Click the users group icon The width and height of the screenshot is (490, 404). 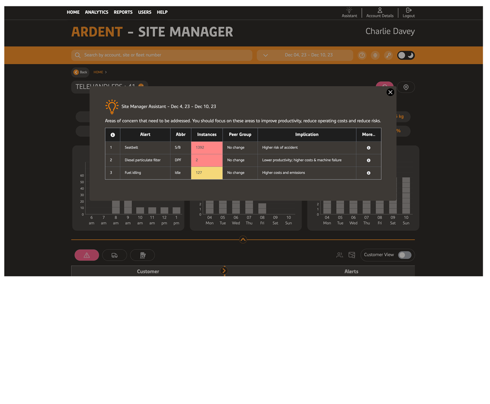pos(340,255)
